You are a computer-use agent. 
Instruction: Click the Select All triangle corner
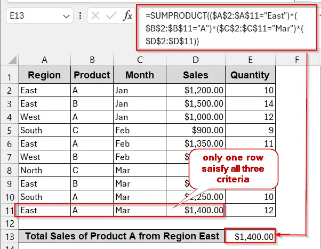click(x=12, y=60)
